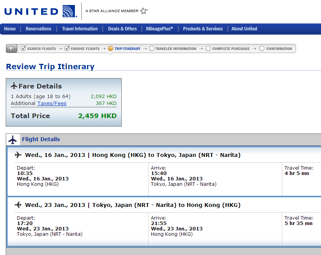The height and width of the screenshot is (255, 321).
Task: Click the United globe logo
Action: point(69,11)
